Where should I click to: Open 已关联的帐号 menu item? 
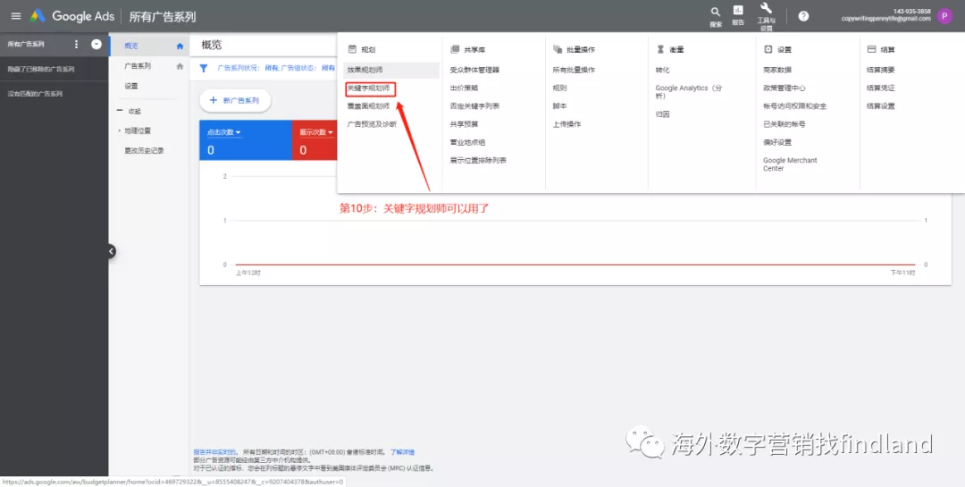(785, 123)
